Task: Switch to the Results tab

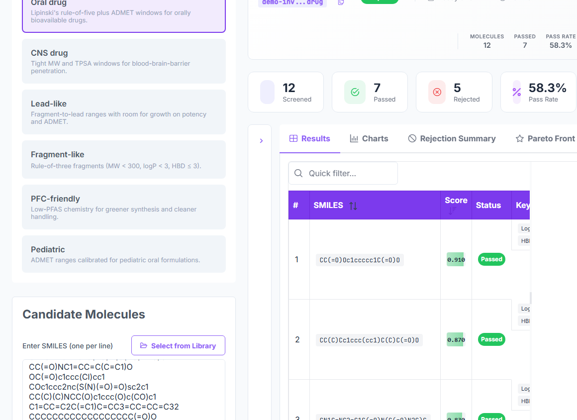Action: pyautogui.click(x=310, y=139)
